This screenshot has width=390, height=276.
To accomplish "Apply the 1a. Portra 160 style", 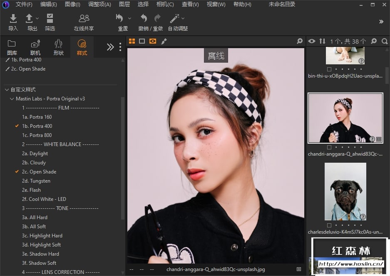I will 40,117.
